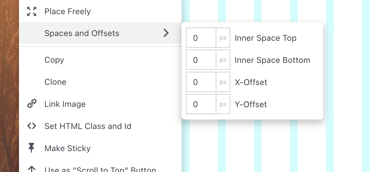Click the Scroll to Top arrow icon
The width and height of the screenshot is (380, 172).
coord(32,169)
